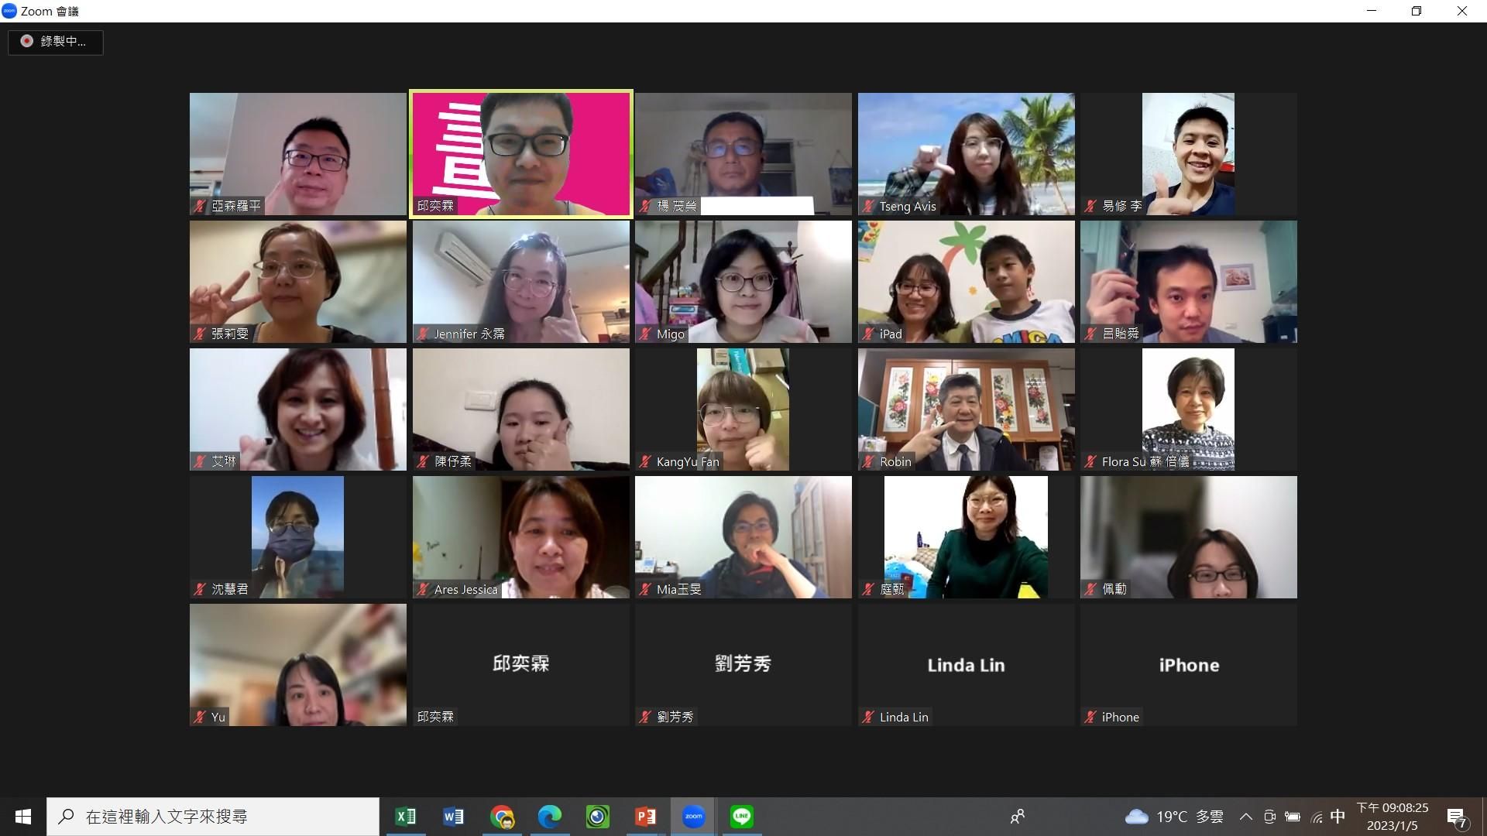Screen dimensions: 1487x836
Task: Click the green camera app taskbar icon
Action: (x=597, y=817)
